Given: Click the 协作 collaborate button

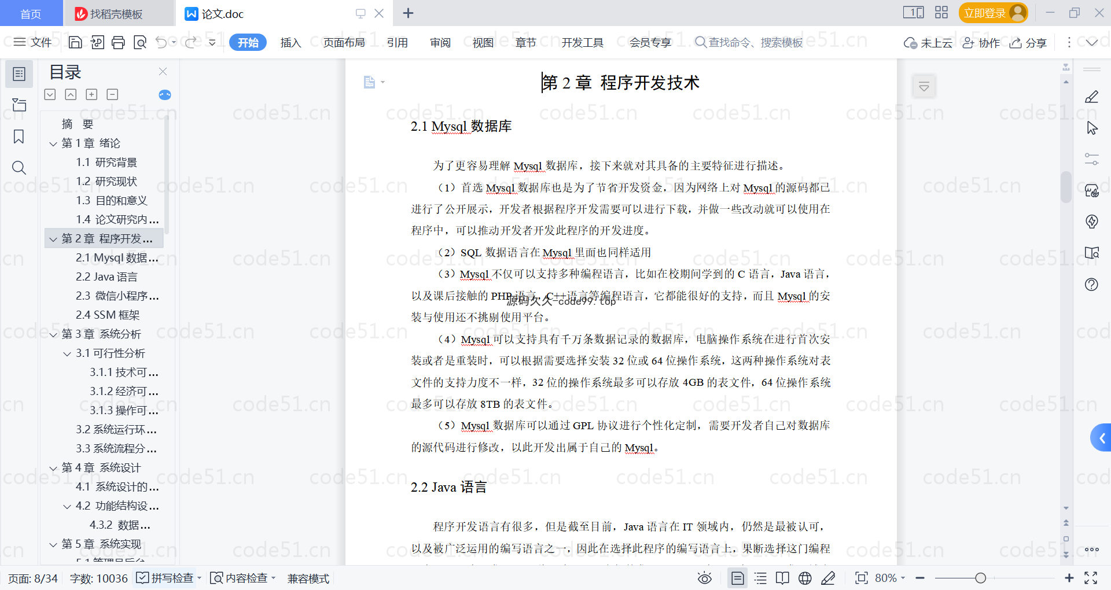Looking at the screenshot, I should (x=981, y=43).
